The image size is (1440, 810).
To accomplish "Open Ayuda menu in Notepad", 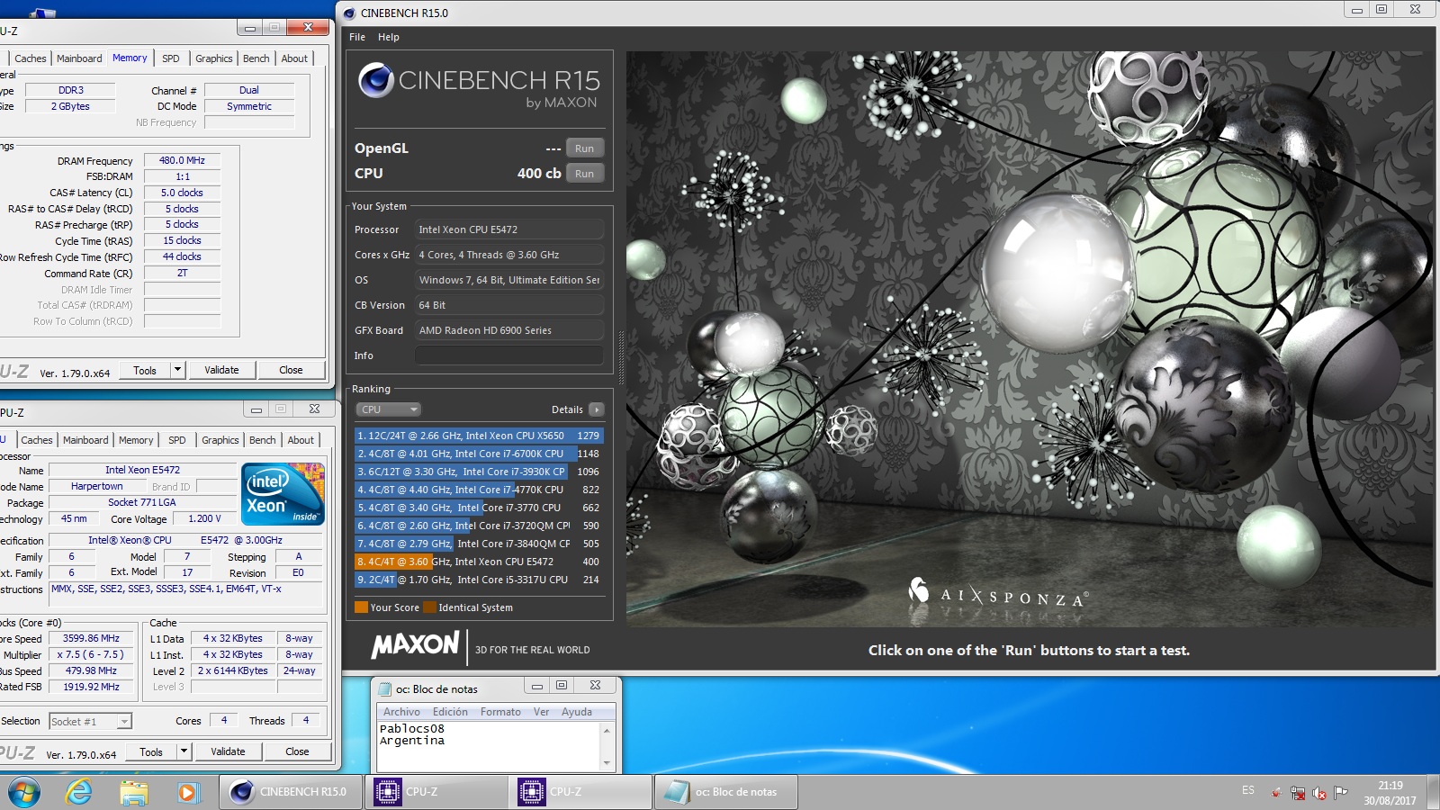I will (x=577, y=712).
